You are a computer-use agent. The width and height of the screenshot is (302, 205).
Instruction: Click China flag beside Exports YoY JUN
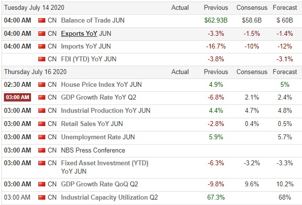(x=41, y=34)
